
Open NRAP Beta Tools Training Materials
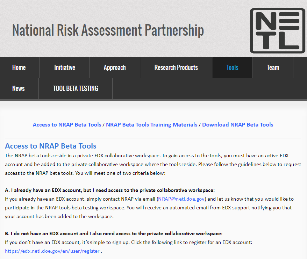pyautogui.click(x=151, y=124)
